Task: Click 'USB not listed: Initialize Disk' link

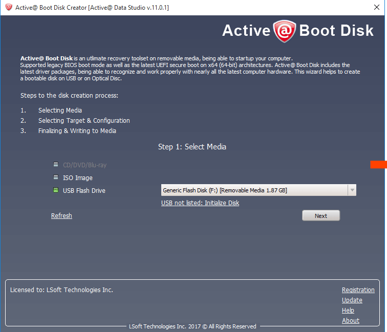Action: tap(200, 203)
